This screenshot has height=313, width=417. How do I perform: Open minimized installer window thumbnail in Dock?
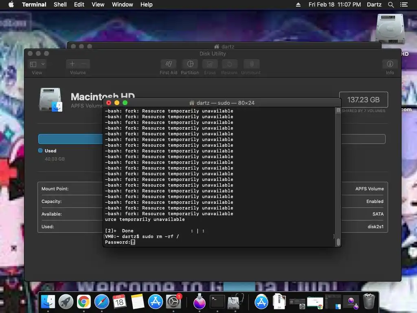point(351,303)
